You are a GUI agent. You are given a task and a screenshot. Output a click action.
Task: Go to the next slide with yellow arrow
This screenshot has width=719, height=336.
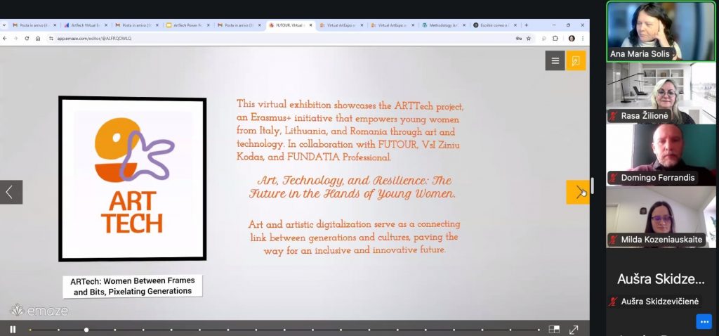pyautogui.click(x=578, y=192)
